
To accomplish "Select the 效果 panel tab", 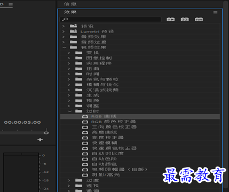I will pos(70,12).
